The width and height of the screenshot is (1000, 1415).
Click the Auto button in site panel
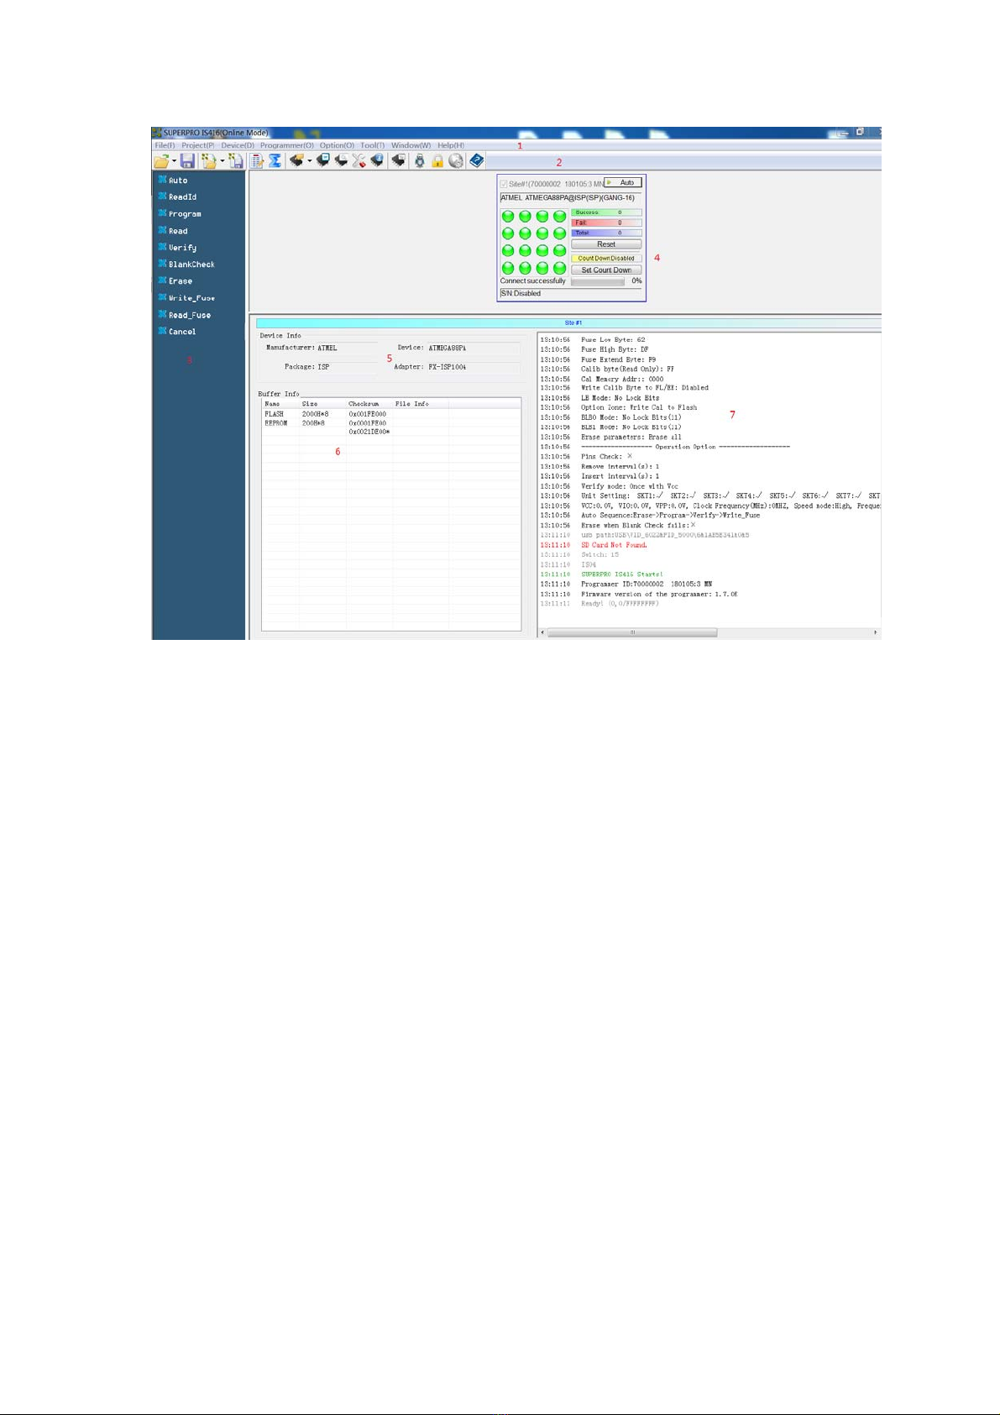(623, 182)
